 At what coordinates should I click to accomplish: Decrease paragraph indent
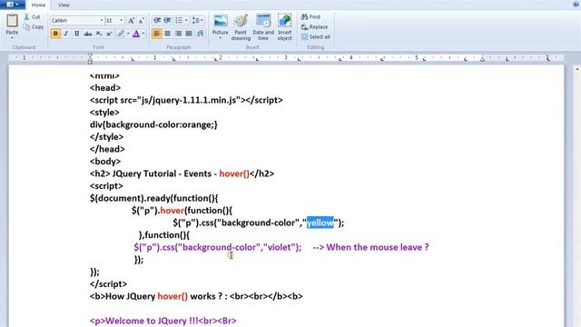[x=157, y=20]
